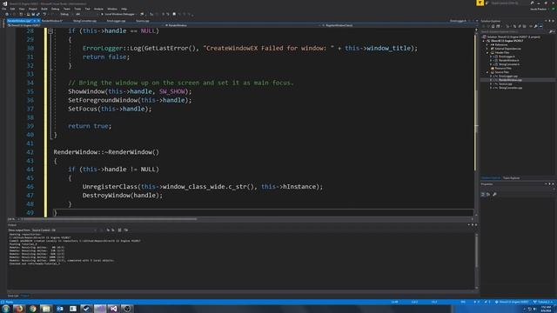
Task: Open File Explorer from the taskbar
Action: tap(46, 309)
